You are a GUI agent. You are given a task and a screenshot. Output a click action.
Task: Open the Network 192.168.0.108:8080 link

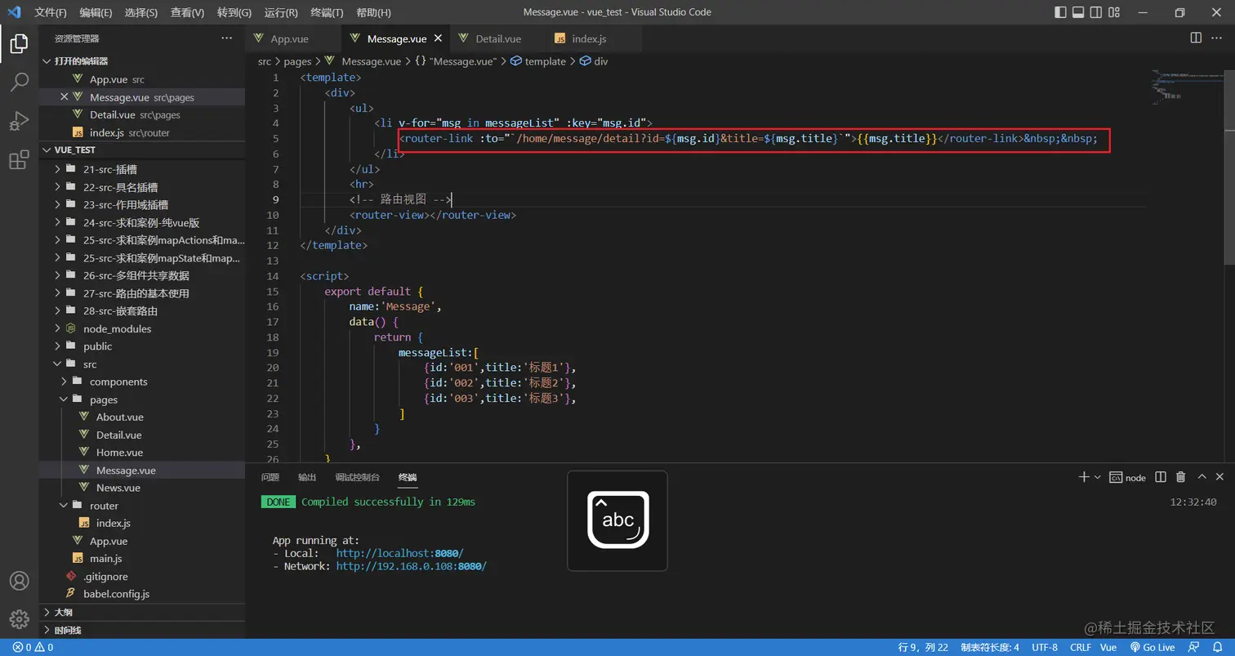(x=411, y=566)
